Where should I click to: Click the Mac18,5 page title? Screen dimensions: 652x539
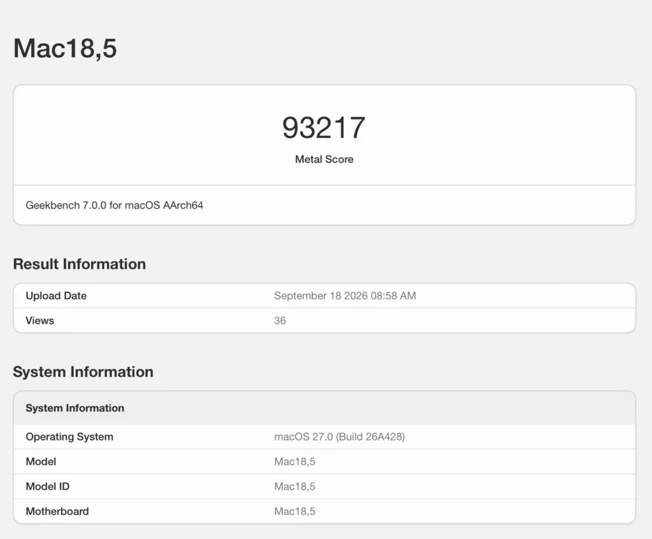click(x=65, y=48)
